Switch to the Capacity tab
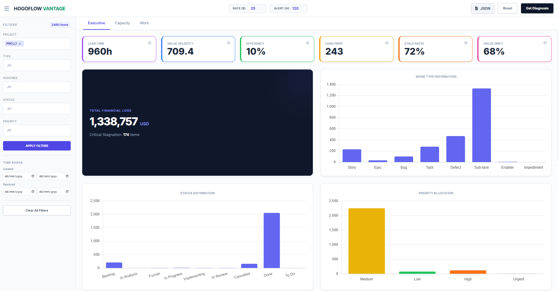The width and height of the screenshot is (558, 291). tap(122, 23)
